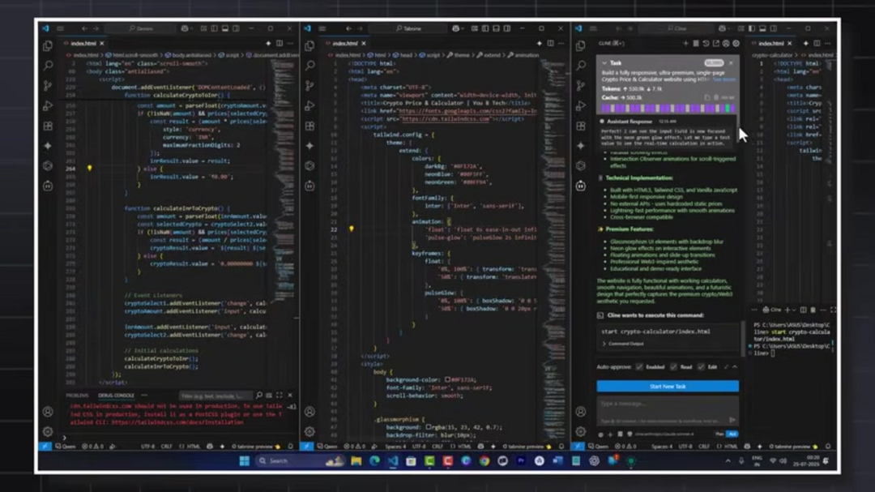Click send message arrow in Cline chat
Viewport: 875px width, 492px height.
pyautogui.click(x=732, y=420)
